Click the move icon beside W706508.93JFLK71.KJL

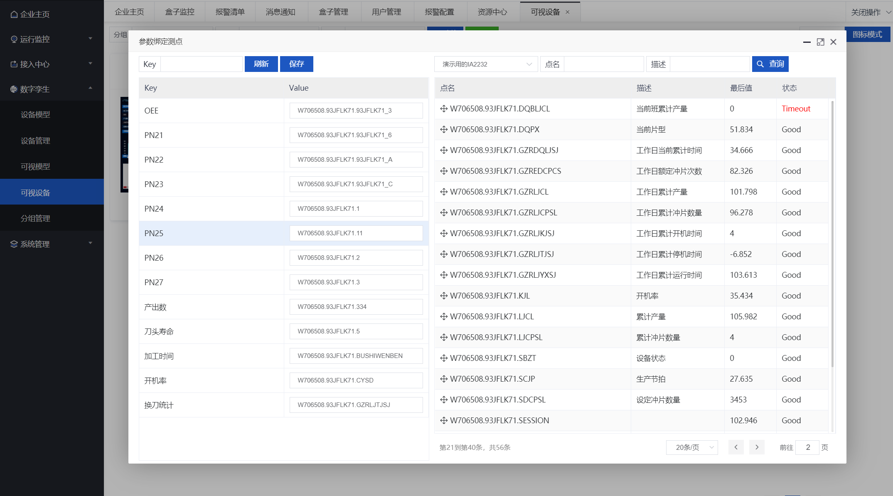click(444, 296)
